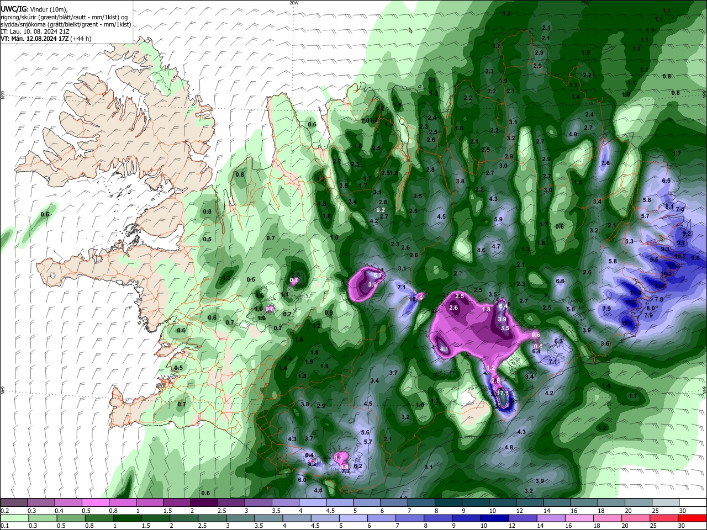Click the 'Vindur (10m)' header text
The width and height of the screenshot is (707, 530).
pos(48,9)
